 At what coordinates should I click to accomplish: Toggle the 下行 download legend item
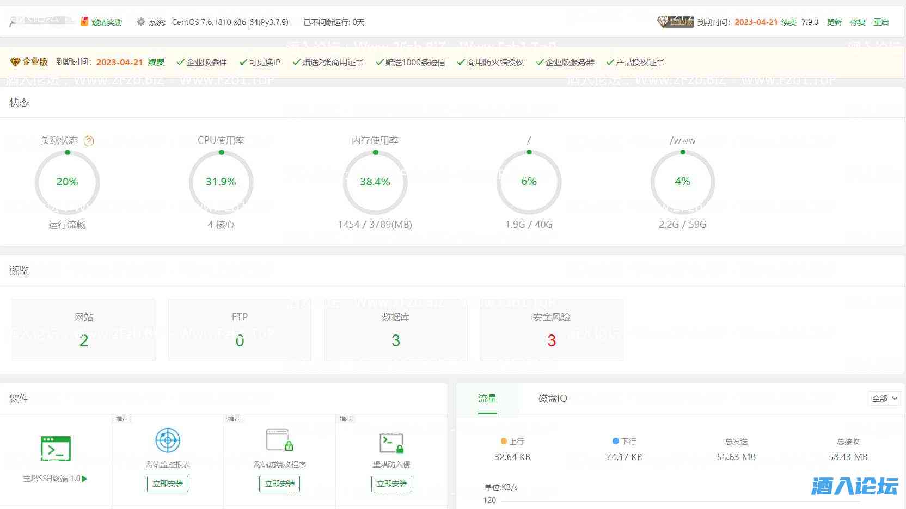624,442
